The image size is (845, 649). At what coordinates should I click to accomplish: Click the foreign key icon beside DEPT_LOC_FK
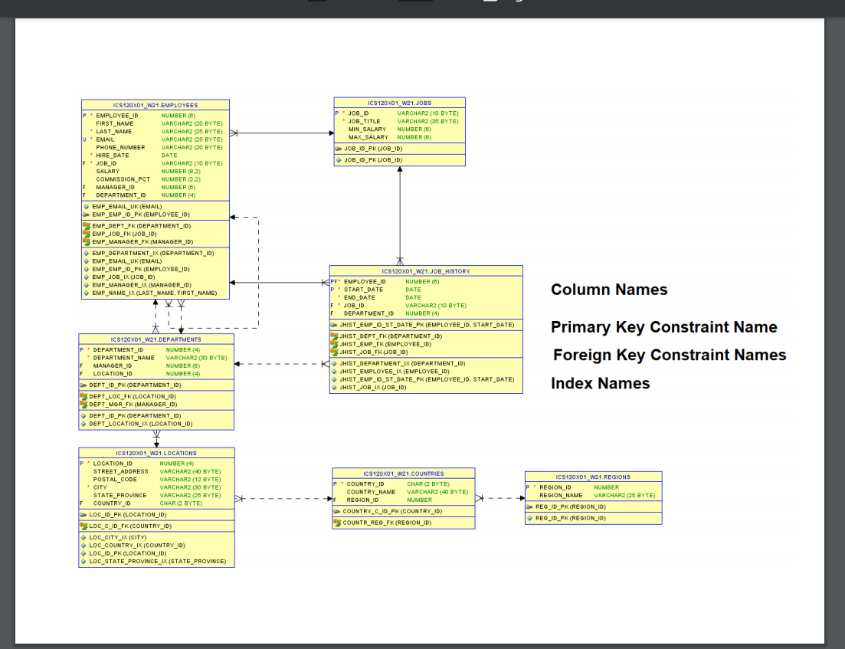[83, 396]
